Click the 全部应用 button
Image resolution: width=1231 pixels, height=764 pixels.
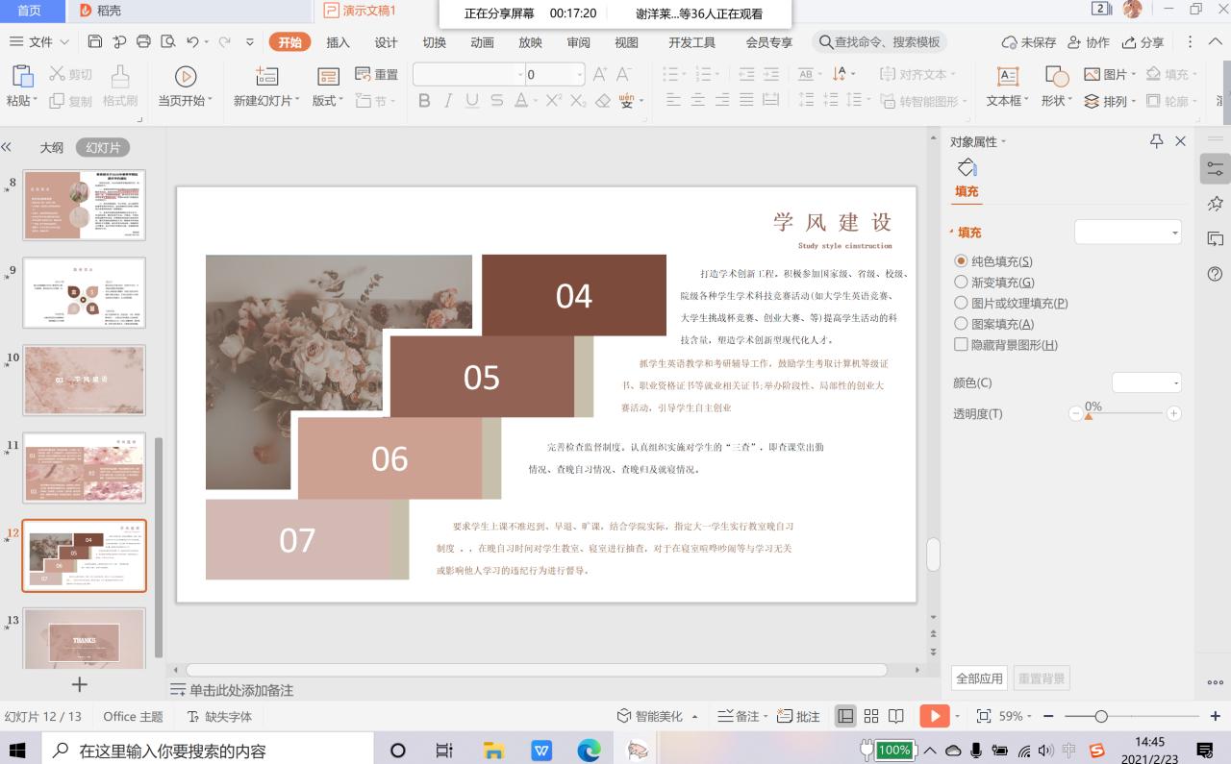[x=979, y=678]
